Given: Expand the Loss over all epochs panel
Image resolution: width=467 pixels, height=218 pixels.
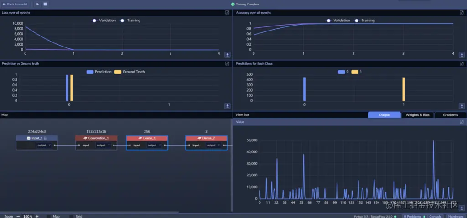Looking at the screenshot, I should [x=227, y=12].
